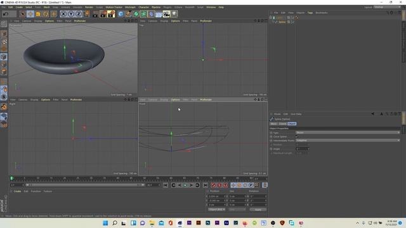406x228 pixels.
Task: Open the deformer objects icon
Action: click(x=152, y=14)
